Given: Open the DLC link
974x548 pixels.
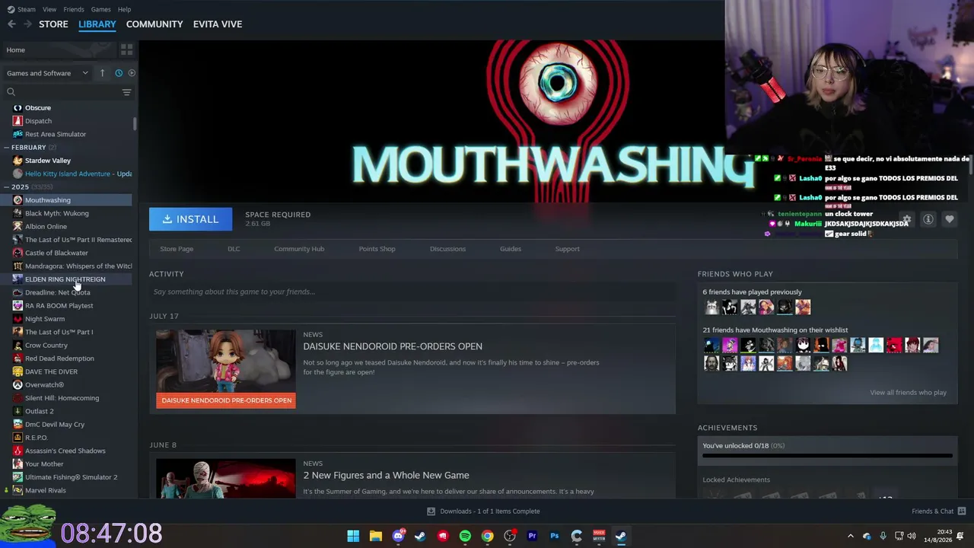Looking at the screenshot, I should [x=234, y=249].
